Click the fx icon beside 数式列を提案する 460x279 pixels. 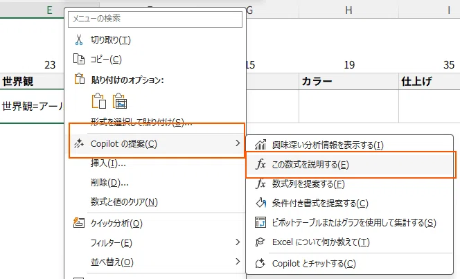(x=260, y=183)
